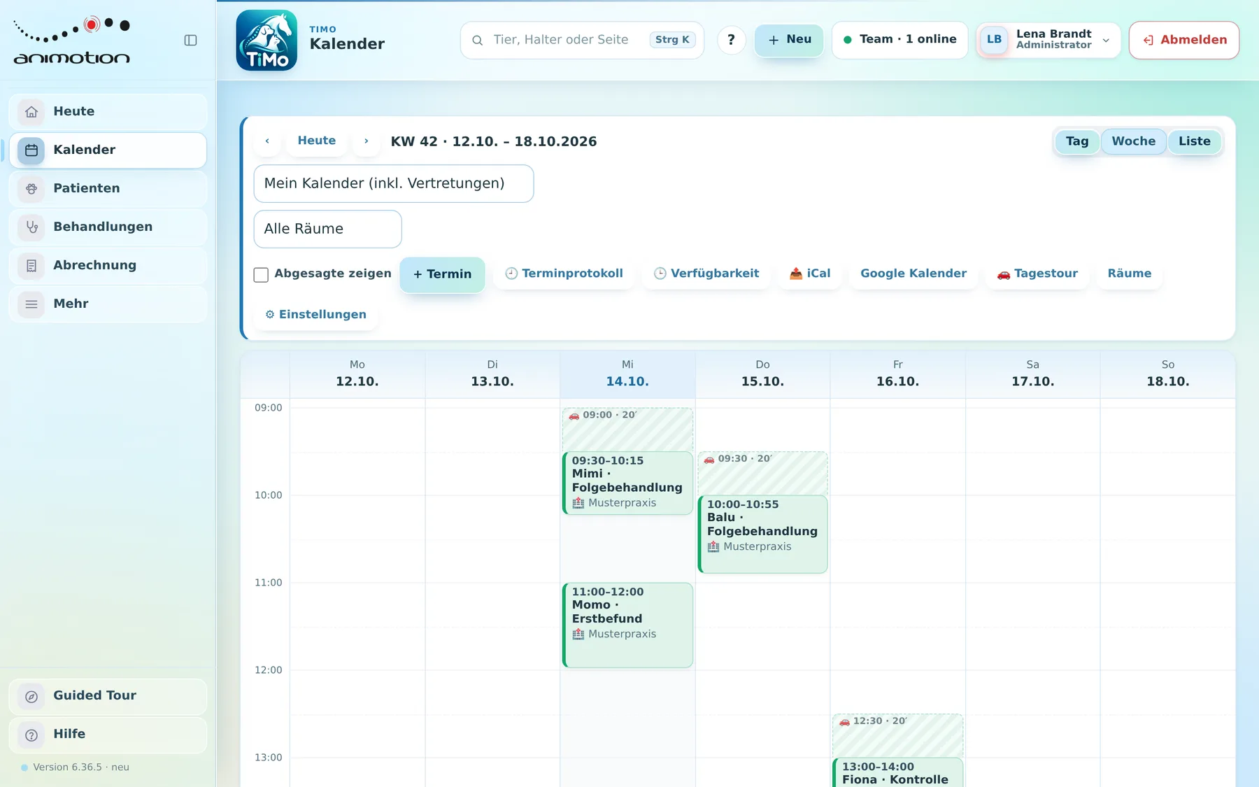Click the Kalender calendar icon in sidebar
The height and width of the screenshot is (787, 1259).
click(x=31, y=150)
